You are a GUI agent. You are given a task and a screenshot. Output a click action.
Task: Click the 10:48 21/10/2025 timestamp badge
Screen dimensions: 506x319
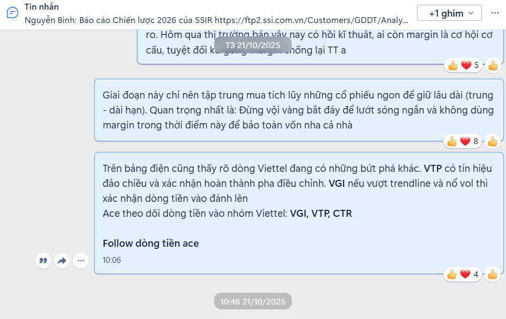253,301
